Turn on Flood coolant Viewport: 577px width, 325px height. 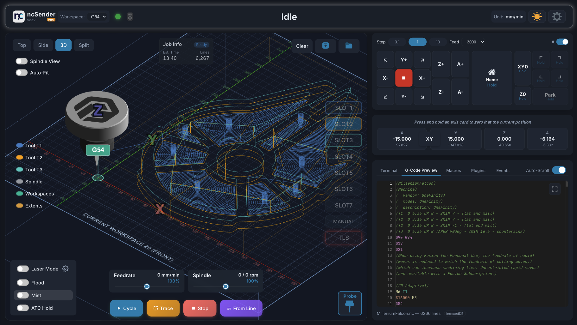(23, 283)
